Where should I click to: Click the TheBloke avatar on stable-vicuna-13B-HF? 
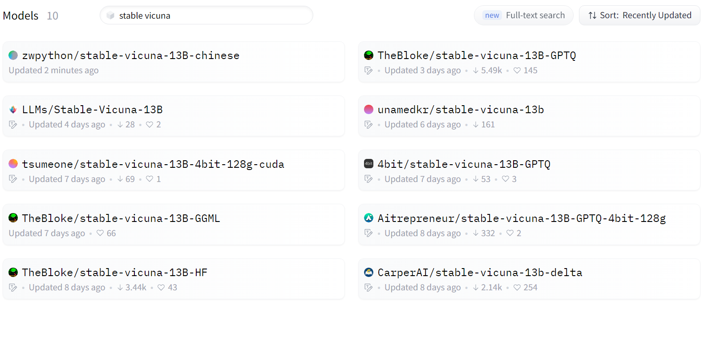pyautogui.click(x=13, y=272)
